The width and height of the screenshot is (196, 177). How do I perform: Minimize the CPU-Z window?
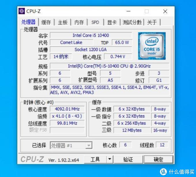click(x=128, y=11)
